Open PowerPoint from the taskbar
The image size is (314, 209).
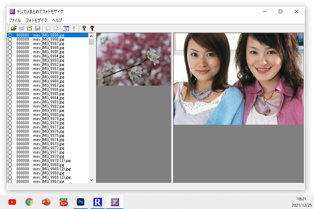tap(46, 202)
